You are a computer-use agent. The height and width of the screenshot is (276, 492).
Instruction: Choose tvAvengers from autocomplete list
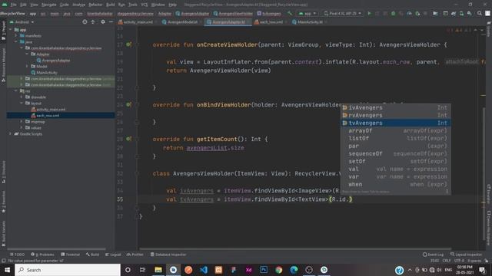pos(396,123)
